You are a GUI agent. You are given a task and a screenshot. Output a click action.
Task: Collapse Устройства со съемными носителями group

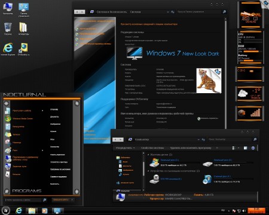pyautogui.click(x=148, y=171)
